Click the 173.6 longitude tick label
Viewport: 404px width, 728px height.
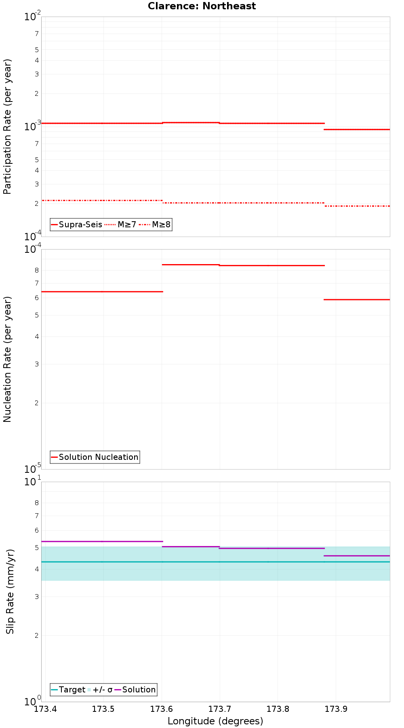[162, 709]
